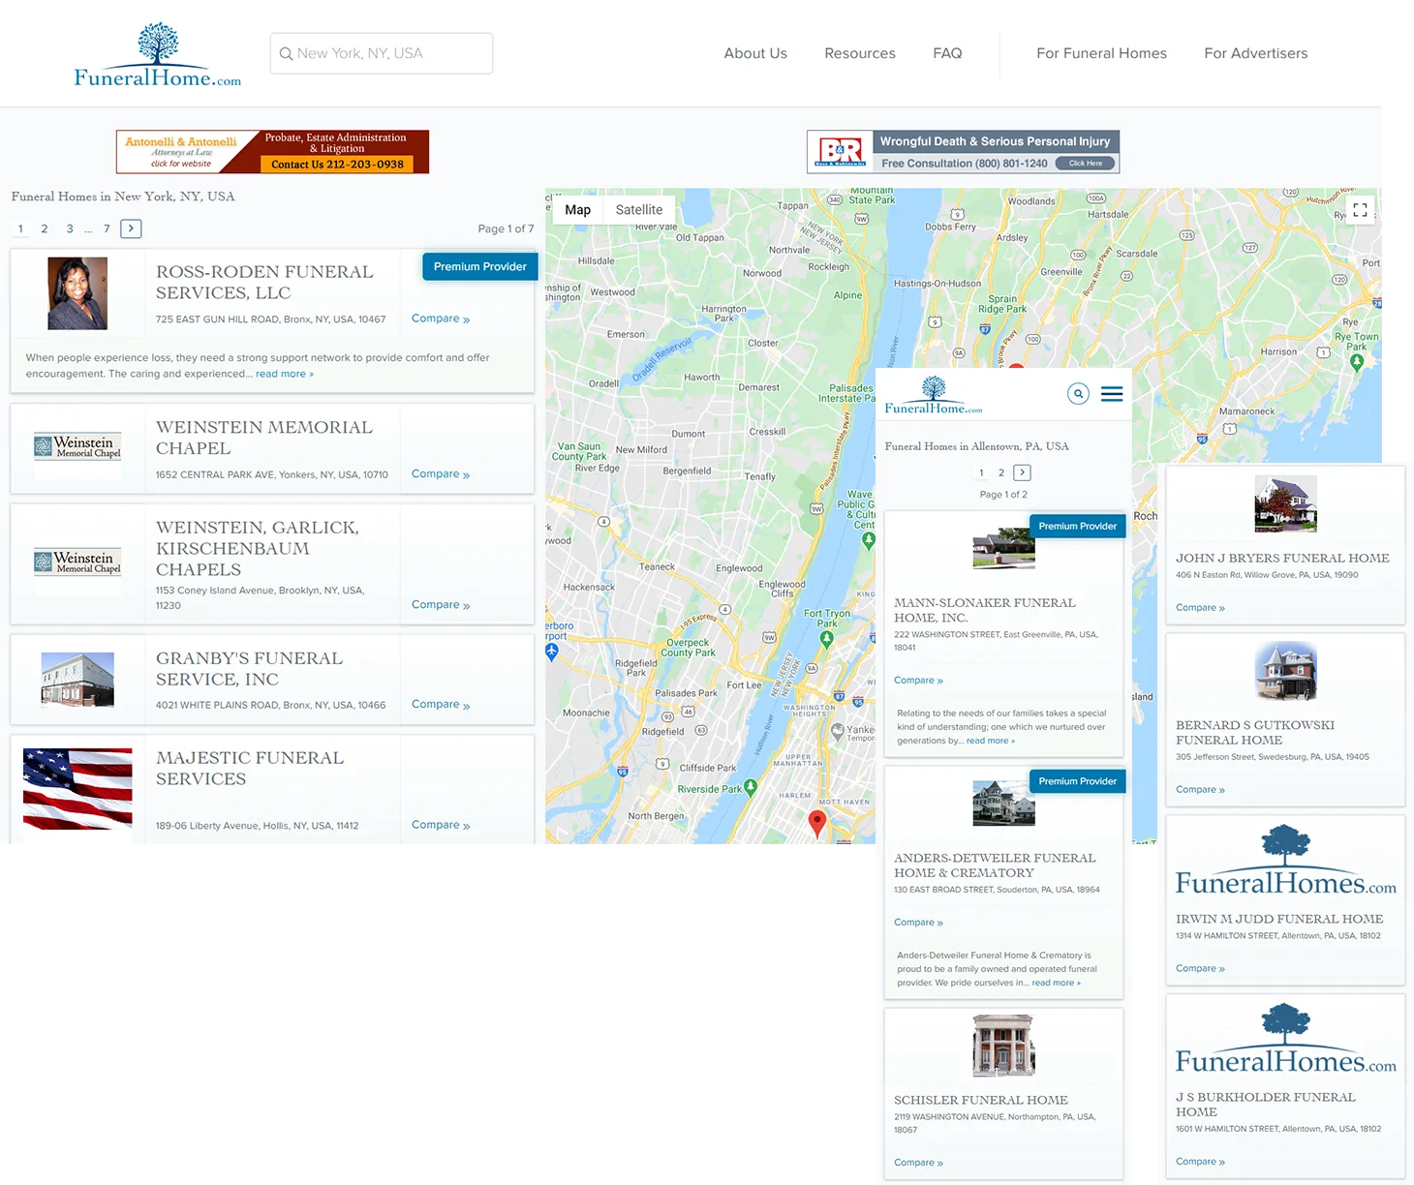Click Anders-Detweiler Funeral Home thumbnail photo
Image resolution: width=1414 pixels, height=1185 pixels.
1003,804
